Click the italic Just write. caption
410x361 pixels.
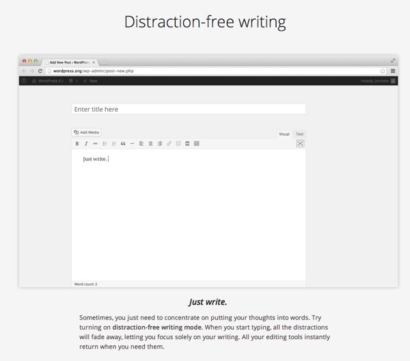point(208,302)
